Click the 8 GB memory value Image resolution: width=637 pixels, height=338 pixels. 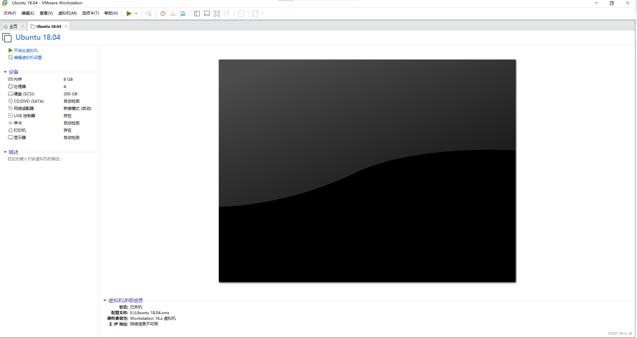[68, 79]
